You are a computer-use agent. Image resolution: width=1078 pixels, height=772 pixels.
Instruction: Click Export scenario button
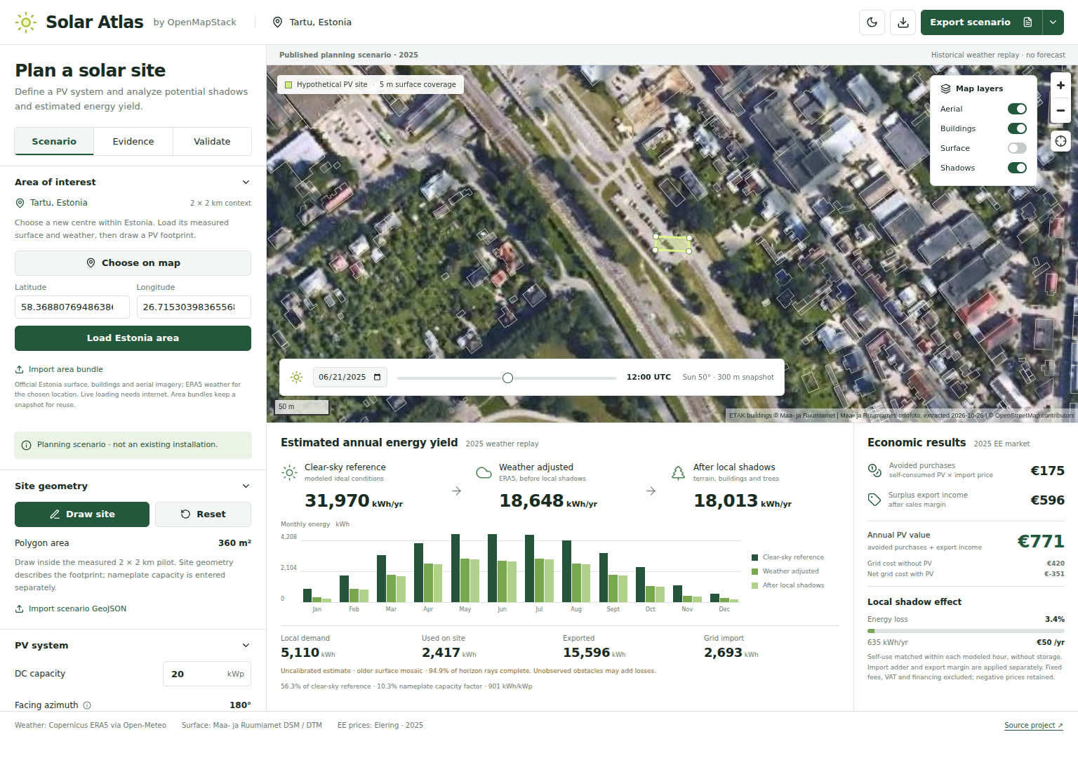981,22
